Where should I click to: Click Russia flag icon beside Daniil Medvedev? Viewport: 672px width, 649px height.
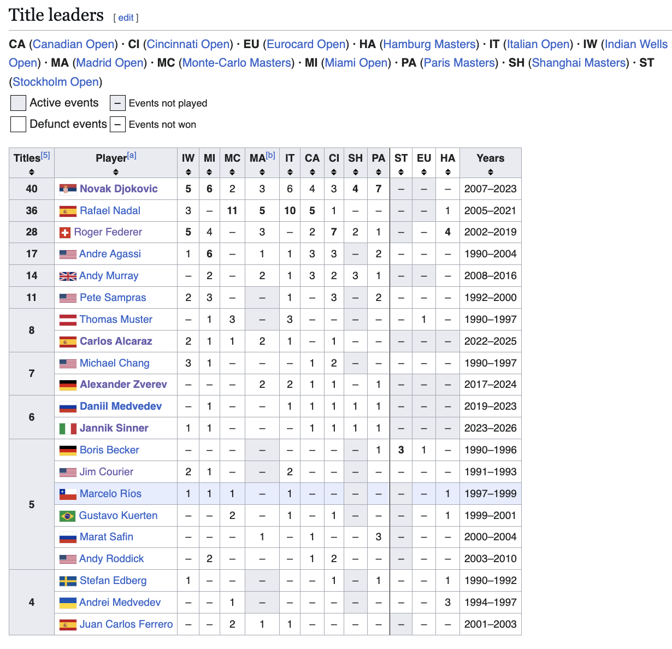pos(68,406)
